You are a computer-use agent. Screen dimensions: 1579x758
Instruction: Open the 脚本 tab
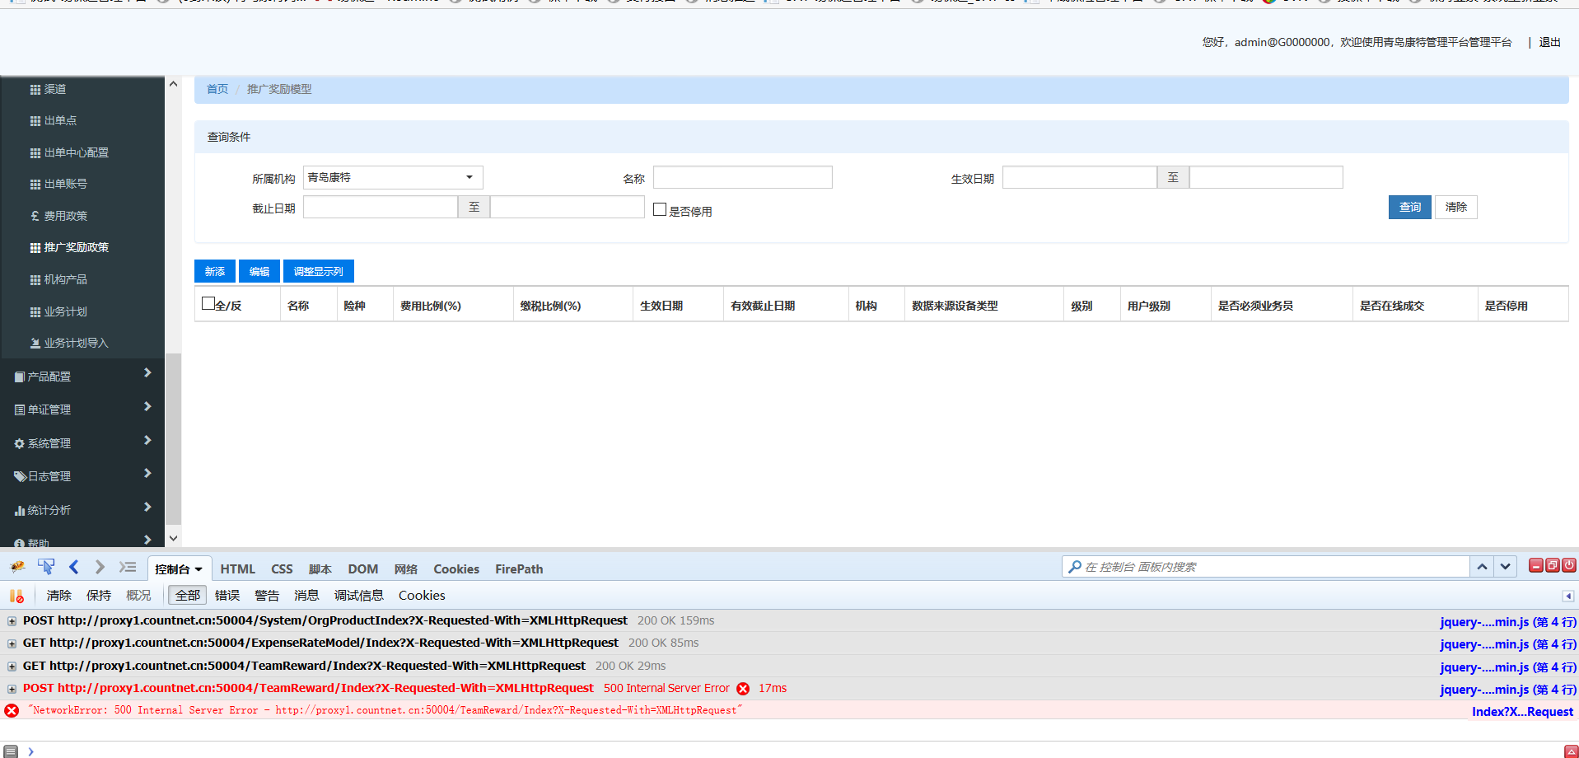click(320, 569)
